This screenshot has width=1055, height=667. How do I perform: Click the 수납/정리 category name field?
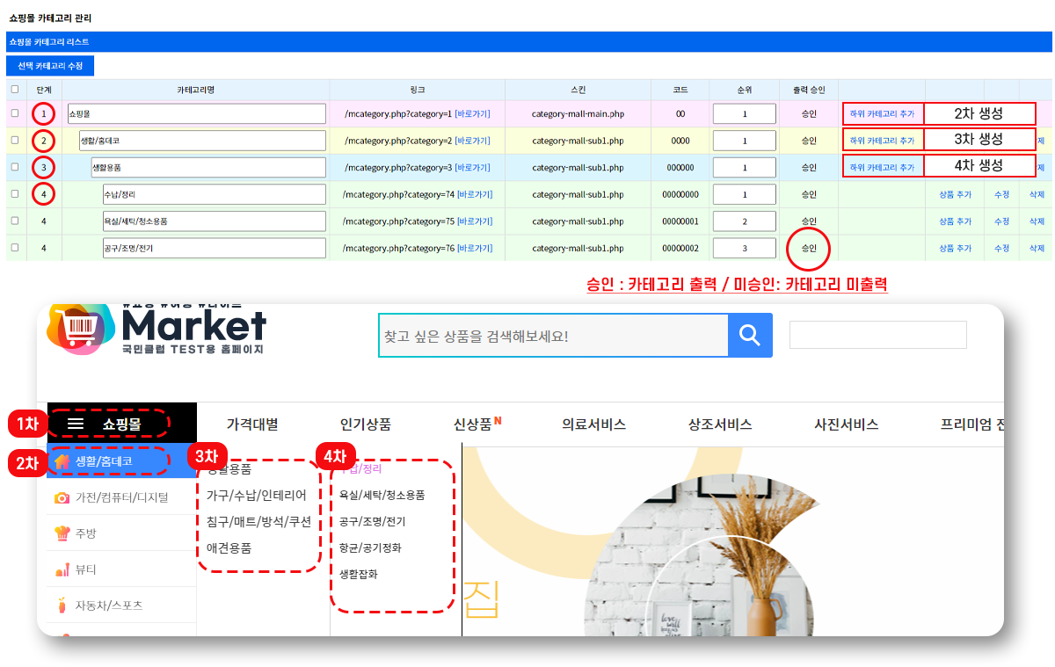pos(214,194)
